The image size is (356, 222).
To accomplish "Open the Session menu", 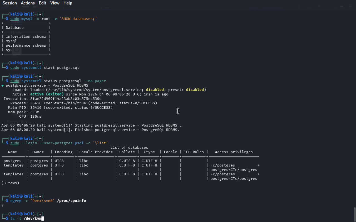I will click(x=10, y=3).
